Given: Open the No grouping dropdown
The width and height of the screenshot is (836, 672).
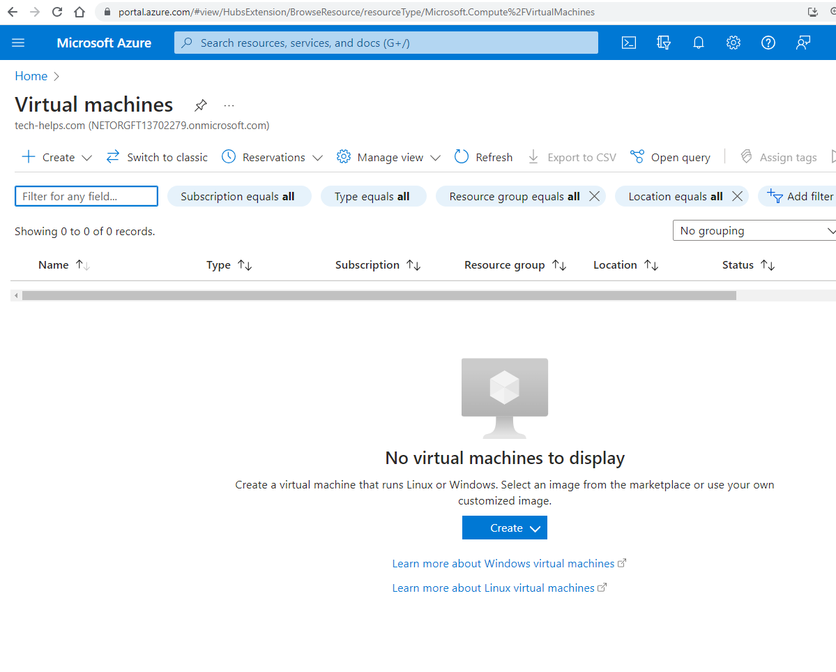Looking at the screenshot, I should coord(754,230).
